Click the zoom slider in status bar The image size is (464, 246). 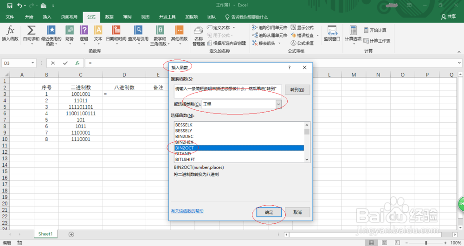click(x=426, y=243)
